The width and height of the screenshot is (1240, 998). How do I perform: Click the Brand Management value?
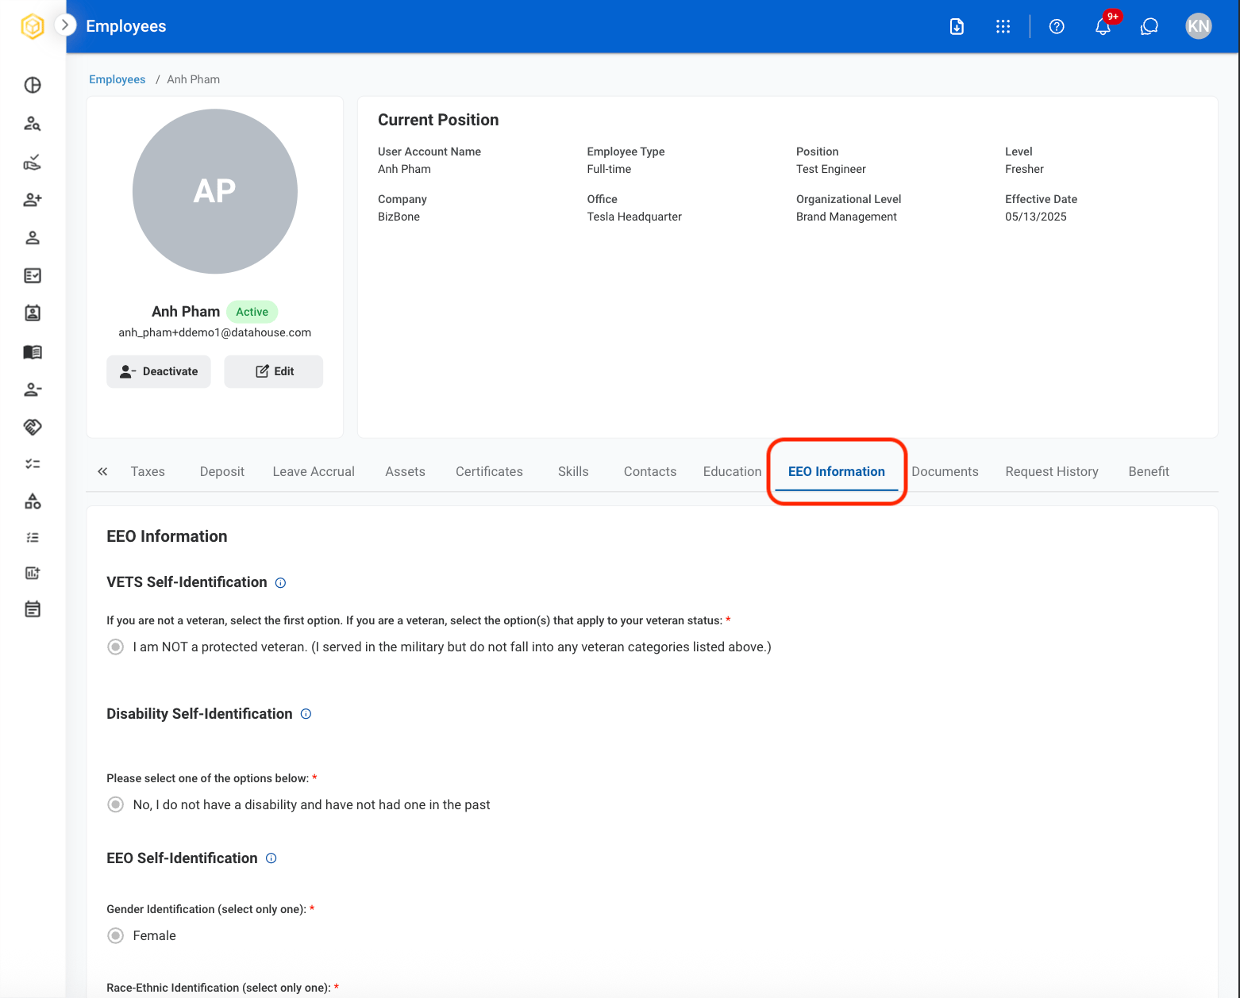pyautogui.click(x=846, y=217)
